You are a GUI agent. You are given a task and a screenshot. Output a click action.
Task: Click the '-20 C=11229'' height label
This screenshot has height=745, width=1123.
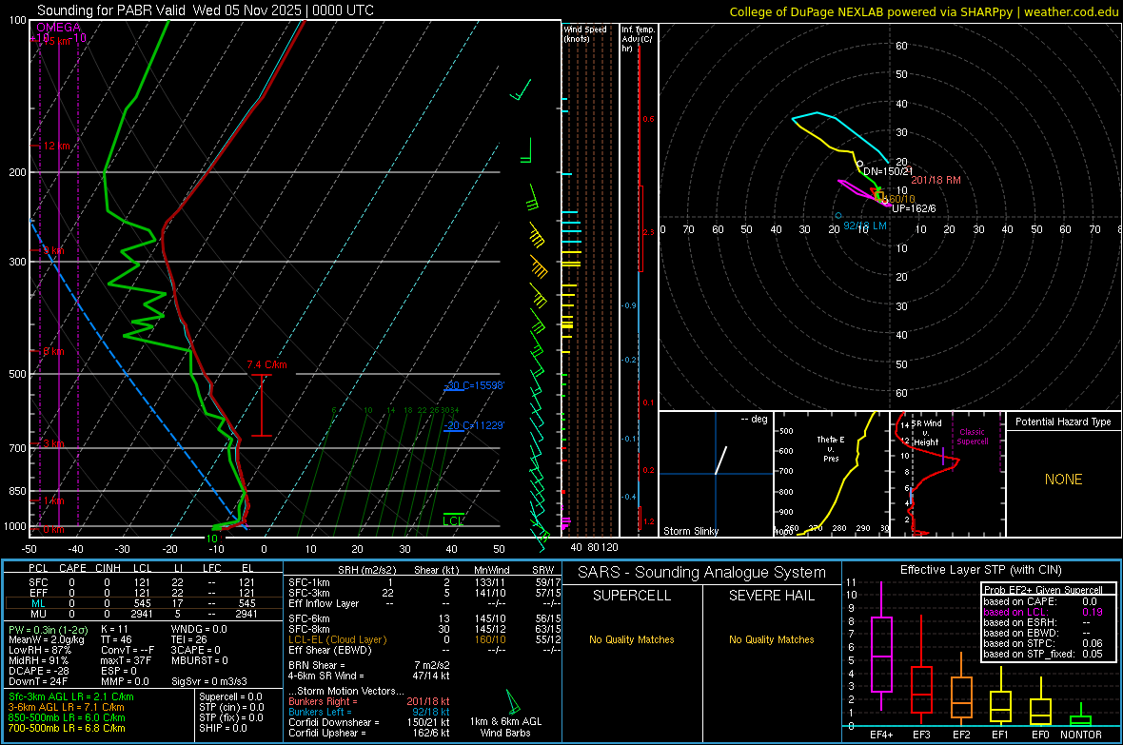pos(474,425)
